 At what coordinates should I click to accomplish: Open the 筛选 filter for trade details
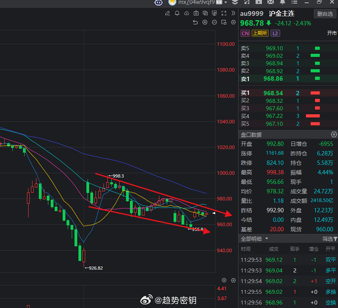(330, 239)
